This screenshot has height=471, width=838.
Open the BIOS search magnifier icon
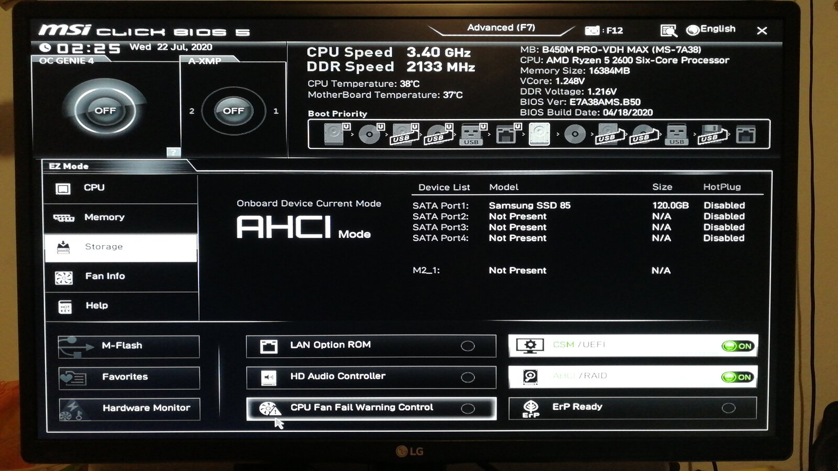[x=668, y=30]
